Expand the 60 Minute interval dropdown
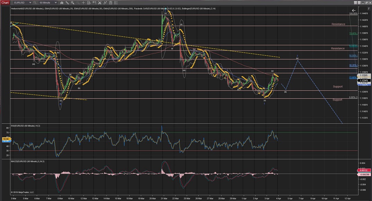This screenshot has width=372, height=201. [x=48, y=2]
